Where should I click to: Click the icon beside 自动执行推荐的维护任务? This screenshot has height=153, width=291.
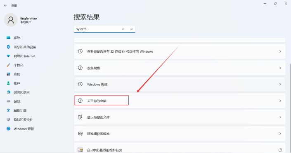(x=80, y=150)
